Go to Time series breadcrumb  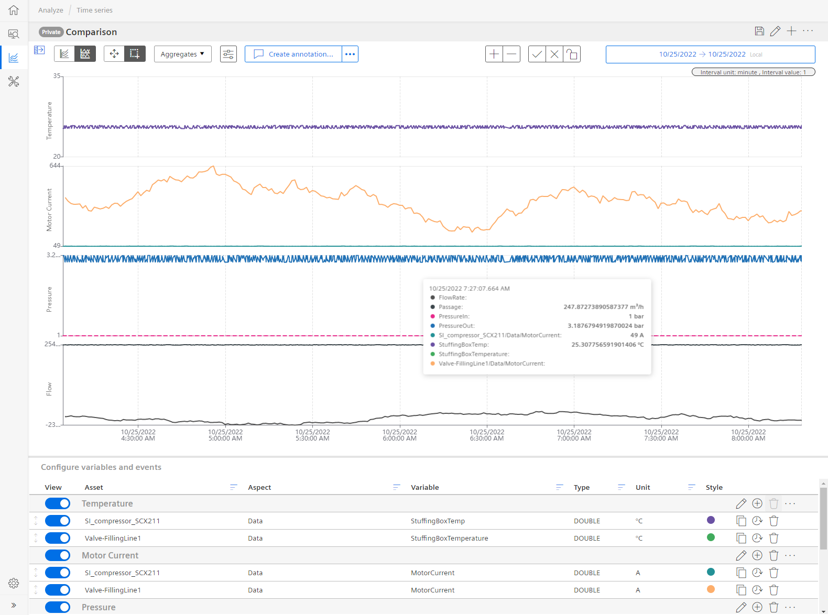[x=94, y=10]
